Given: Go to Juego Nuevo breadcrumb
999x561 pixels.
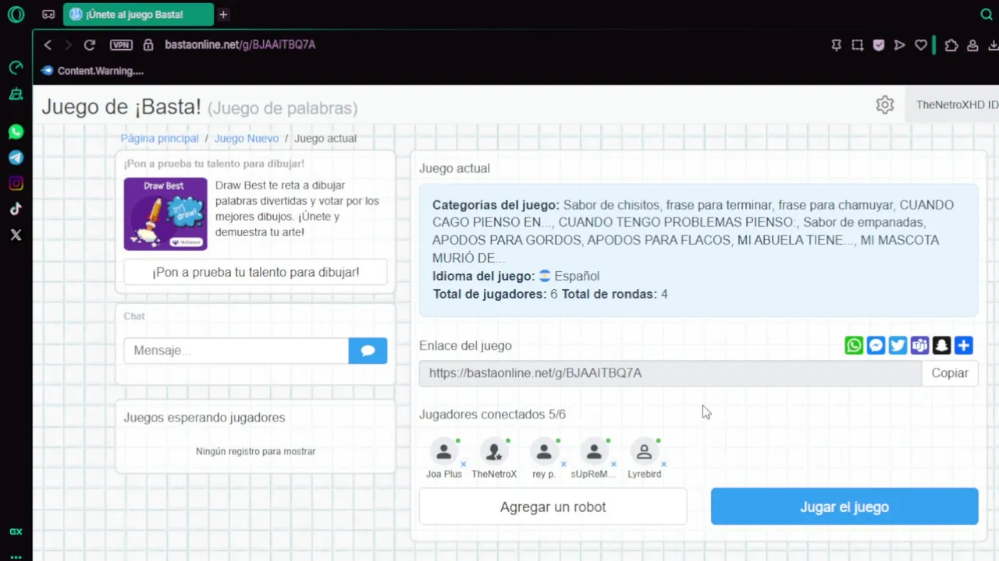Looking at the screenshot, I should (246, 138).
